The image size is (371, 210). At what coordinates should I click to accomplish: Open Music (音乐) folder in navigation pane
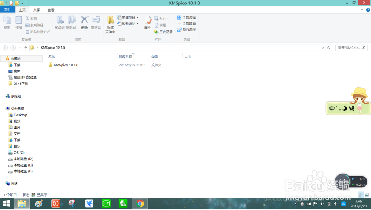pos(17,146)
